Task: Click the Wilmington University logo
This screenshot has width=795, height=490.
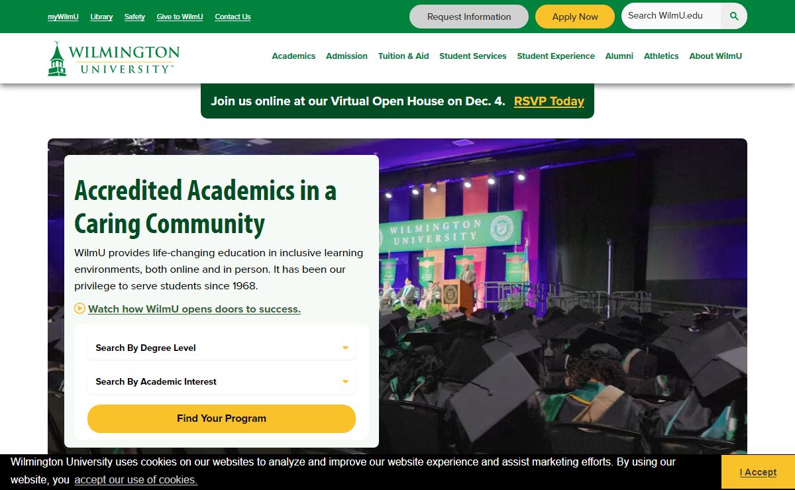Action: (113, 59)
